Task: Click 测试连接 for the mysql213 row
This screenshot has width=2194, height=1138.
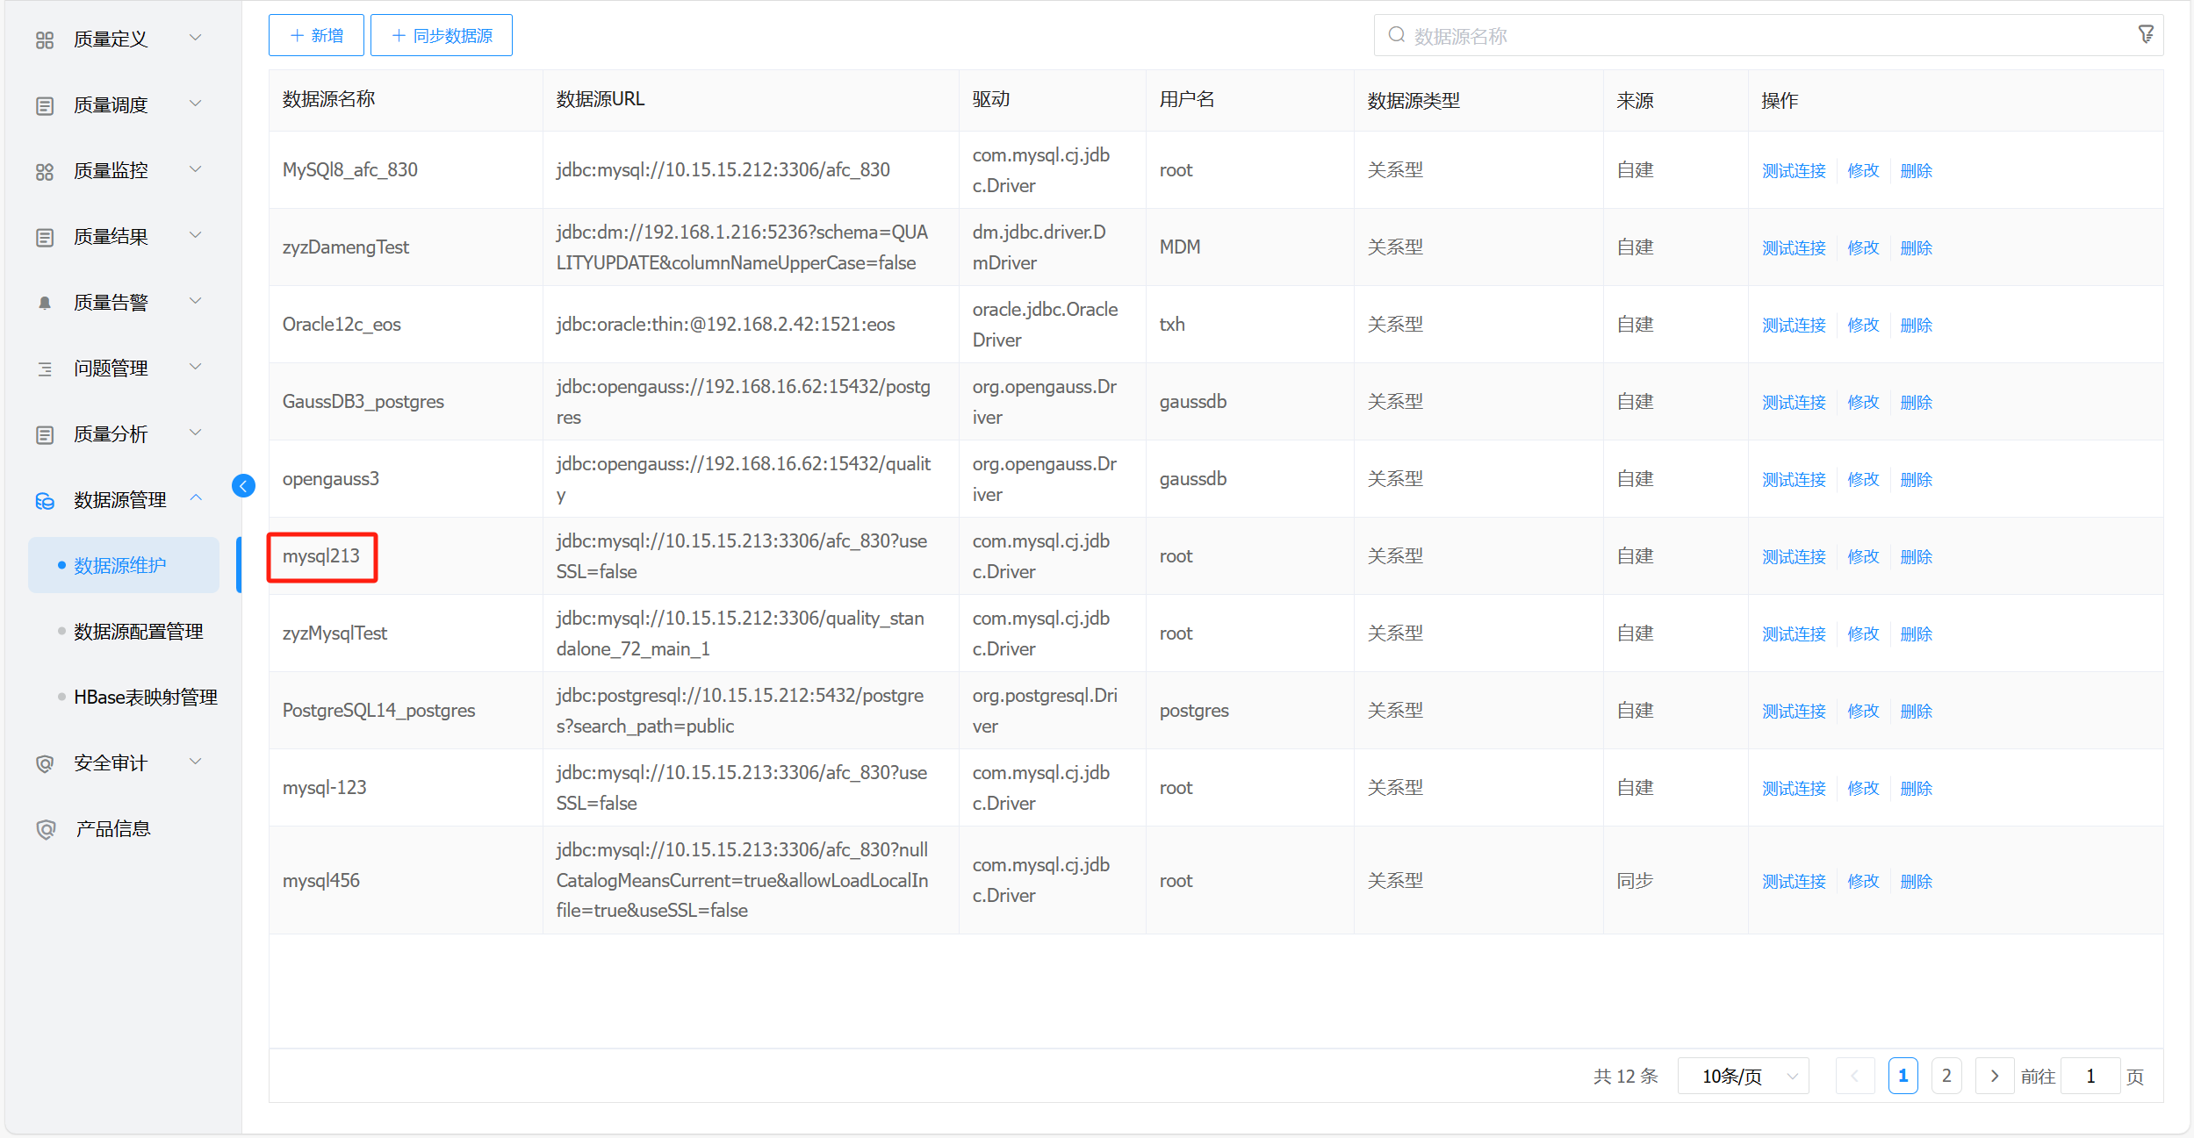Action: (x=1794, y=556)
